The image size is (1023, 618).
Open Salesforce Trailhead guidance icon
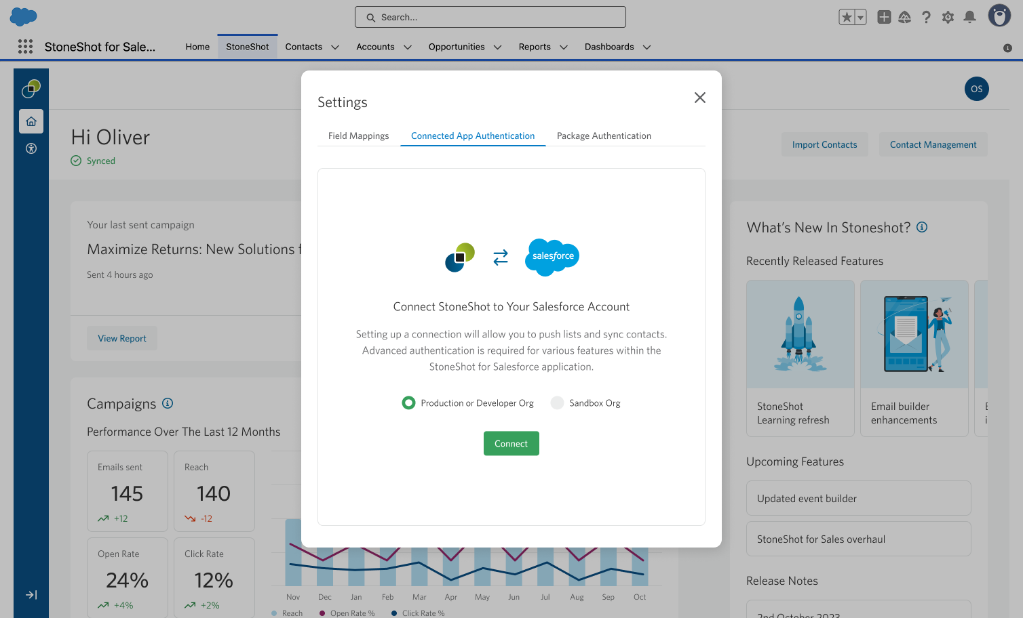click(905, 17)
